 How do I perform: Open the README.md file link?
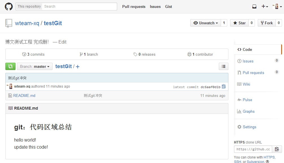pyautogui.click(x=24, y=95)
